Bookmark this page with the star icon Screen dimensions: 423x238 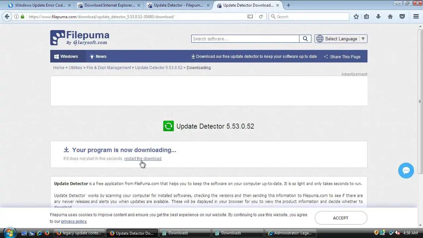[x=356, y=17]
